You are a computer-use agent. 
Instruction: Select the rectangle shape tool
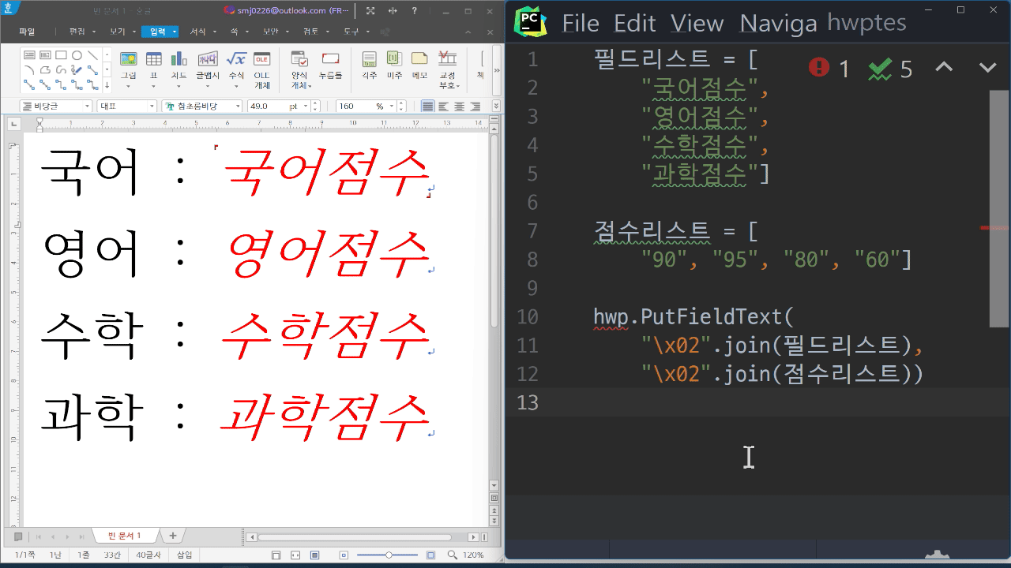pos(61,55)
